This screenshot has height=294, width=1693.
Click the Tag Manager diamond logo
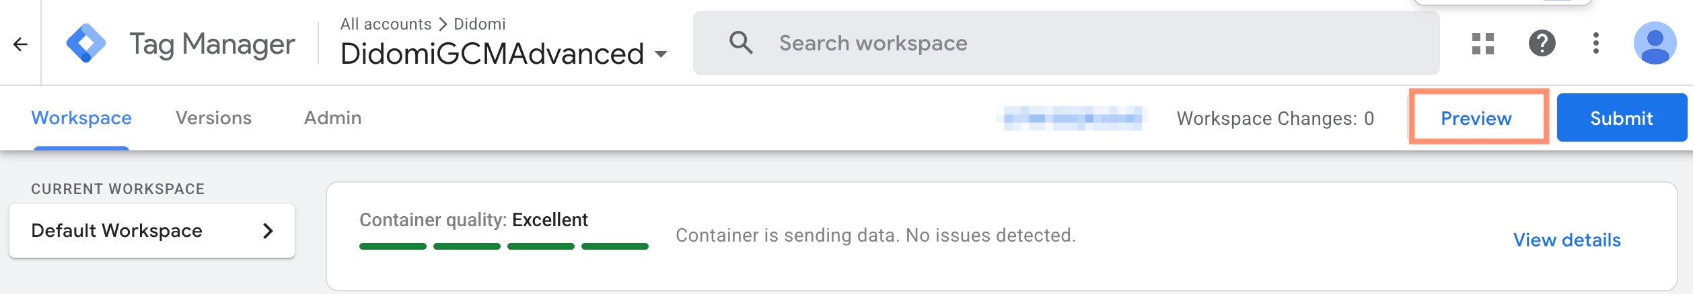[85, 44]
